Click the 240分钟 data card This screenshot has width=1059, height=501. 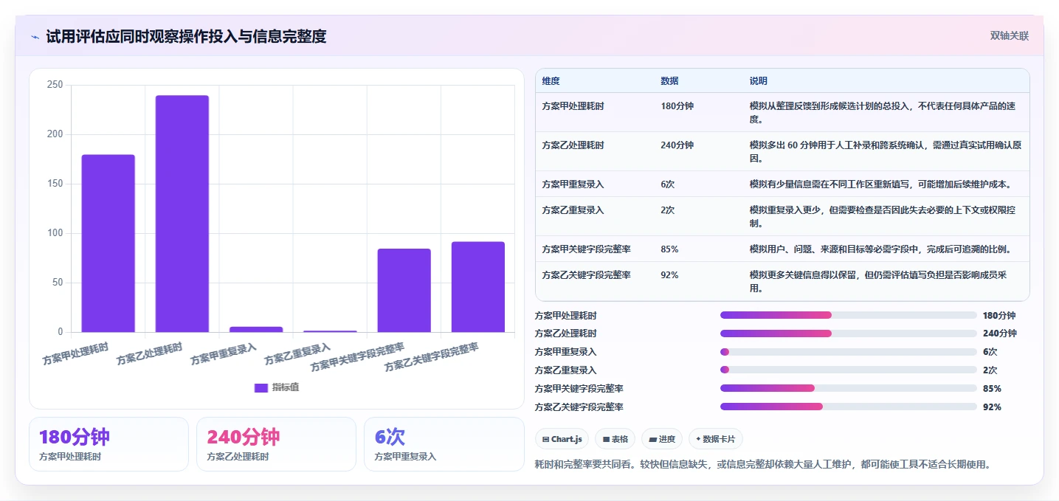click(x=276, y=444)
